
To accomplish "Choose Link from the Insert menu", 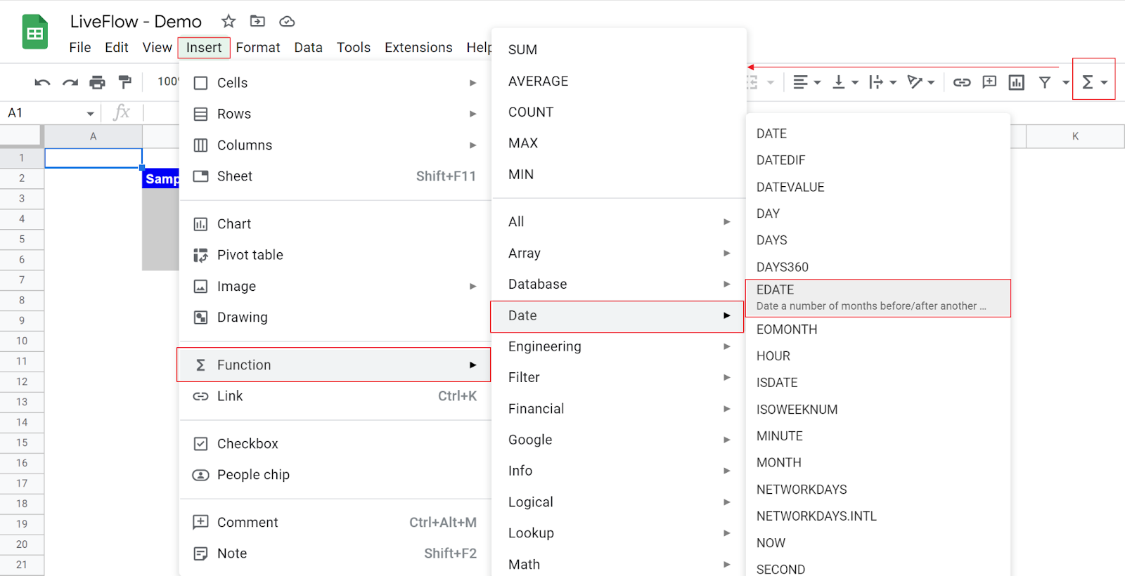I will click(335, 396).
